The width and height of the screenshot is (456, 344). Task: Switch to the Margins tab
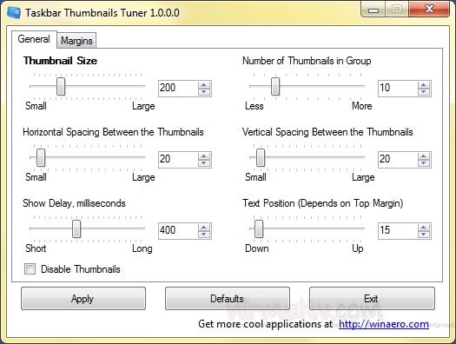(x=76, y=41)
